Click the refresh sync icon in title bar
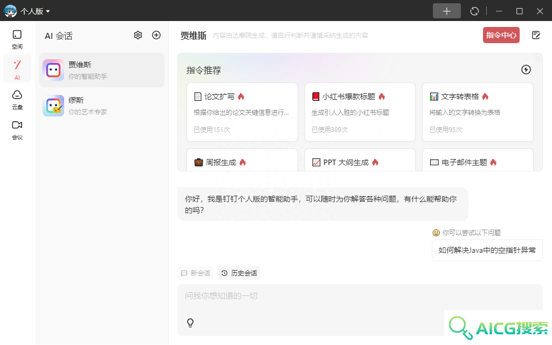The image size is (552, 345). coord(474,11)
